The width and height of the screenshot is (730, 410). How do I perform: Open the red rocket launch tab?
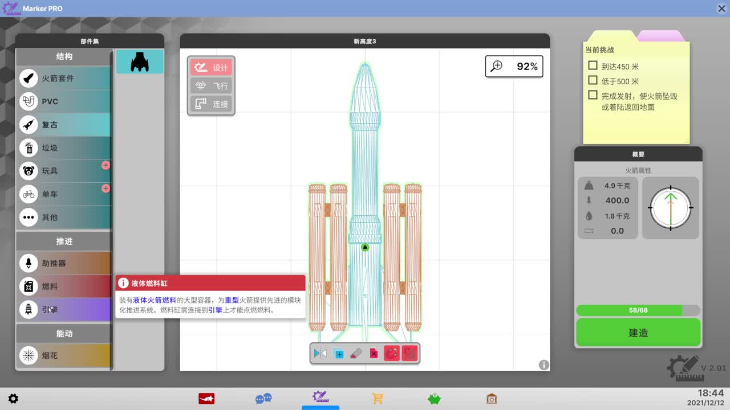coord(206,399)
